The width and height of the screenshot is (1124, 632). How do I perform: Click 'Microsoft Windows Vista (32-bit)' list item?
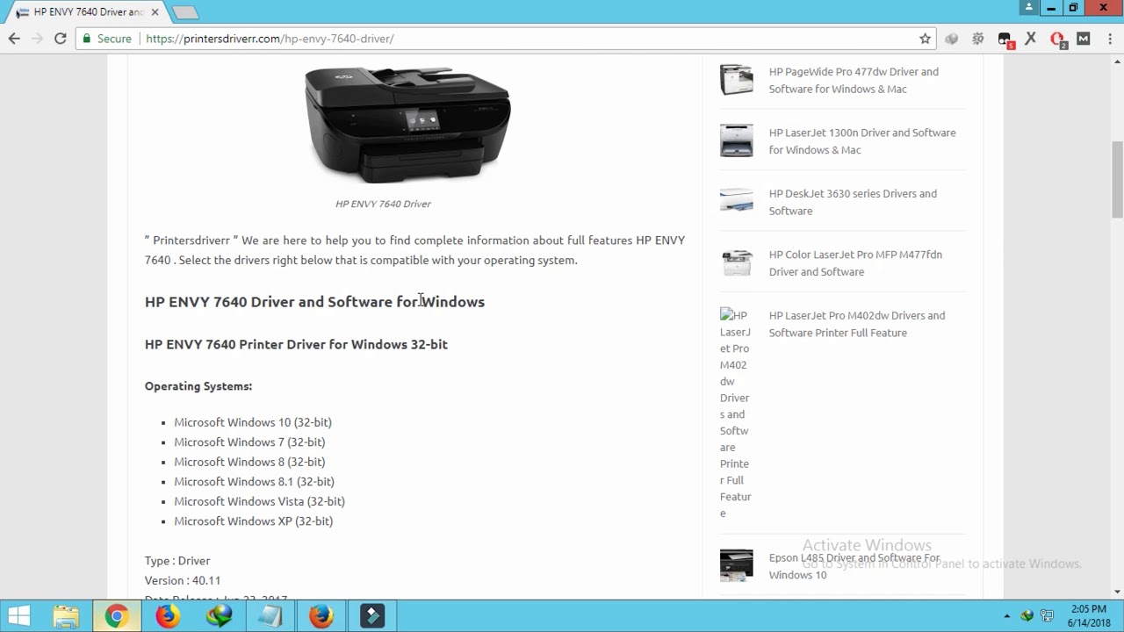point(259,501)
